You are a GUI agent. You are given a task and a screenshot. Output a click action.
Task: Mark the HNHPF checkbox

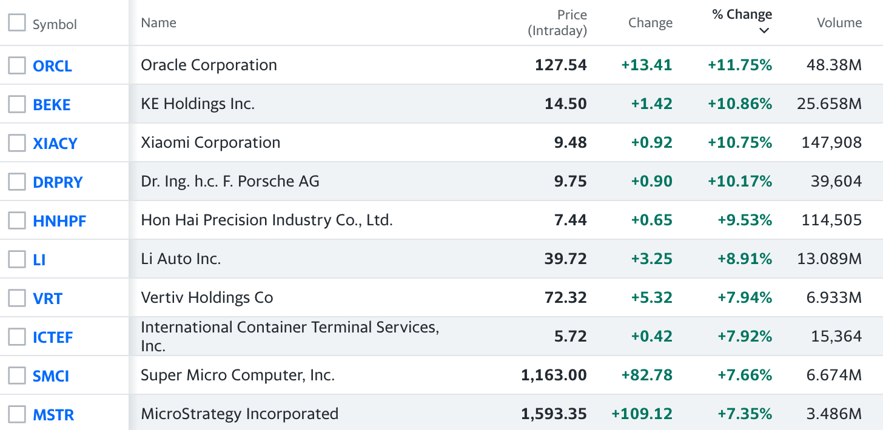[x=17, y=220]
